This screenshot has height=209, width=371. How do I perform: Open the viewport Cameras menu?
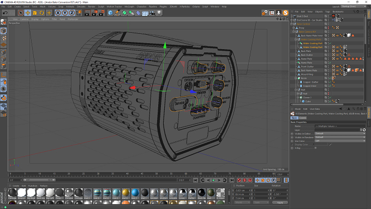tap(25, 19)
